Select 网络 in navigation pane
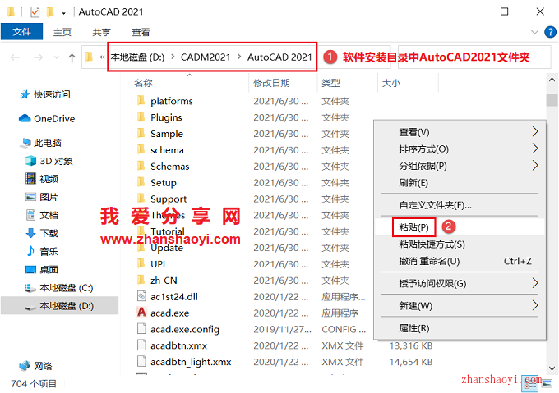The width and height of the screenshot is (559, 393). click(x=35, y=366)
